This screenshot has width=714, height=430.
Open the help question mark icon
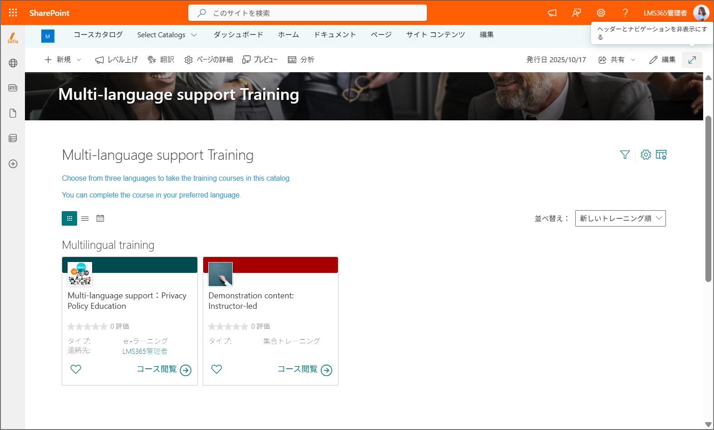(625, 13)
